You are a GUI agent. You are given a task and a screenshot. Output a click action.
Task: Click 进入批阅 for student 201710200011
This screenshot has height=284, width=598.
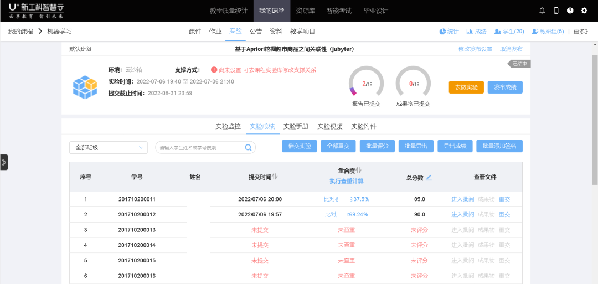(462, 199)
